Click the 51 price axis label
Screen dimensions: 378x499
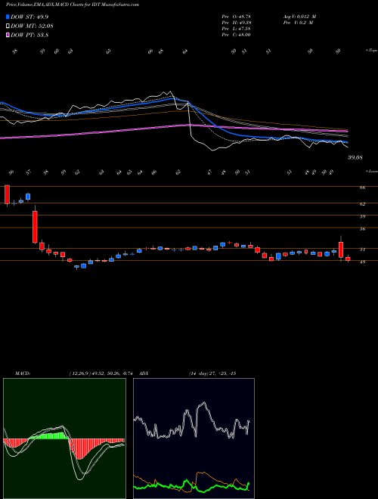coord(362,249)
